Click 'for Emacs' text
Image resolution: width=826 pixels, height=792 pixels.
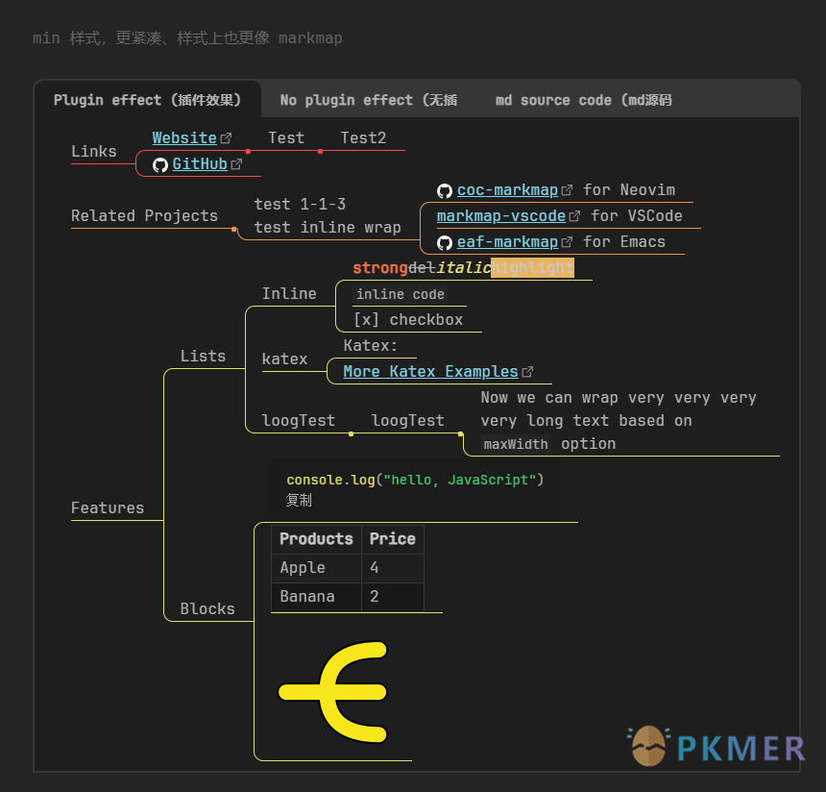click(624, 241)
